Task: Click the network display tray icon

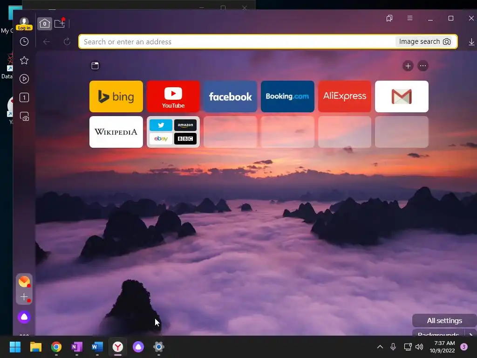Action: (408, 347)
